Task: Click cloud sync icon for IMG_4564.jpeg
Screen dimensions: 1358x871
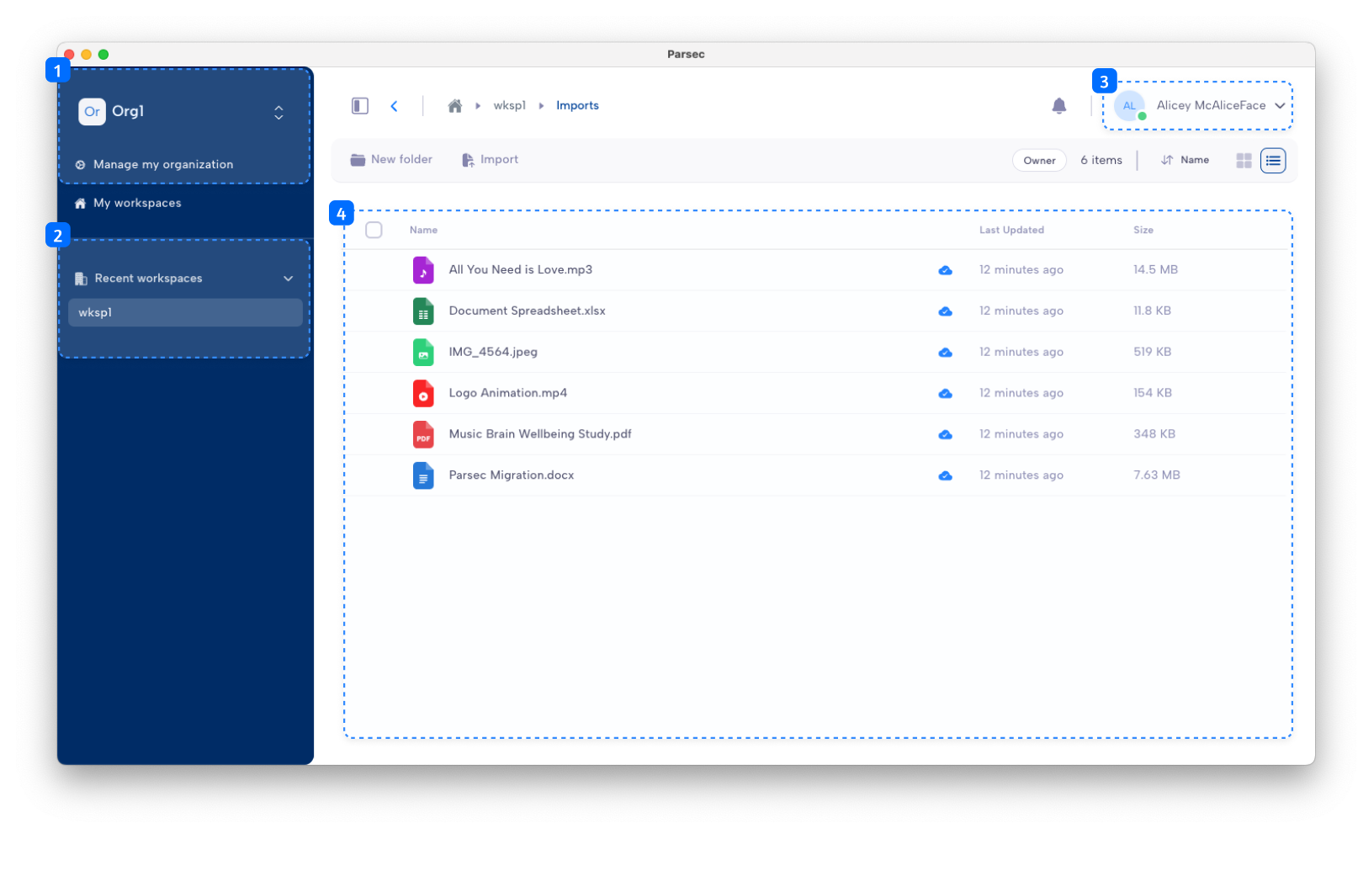Action: (x=946, y=353)
